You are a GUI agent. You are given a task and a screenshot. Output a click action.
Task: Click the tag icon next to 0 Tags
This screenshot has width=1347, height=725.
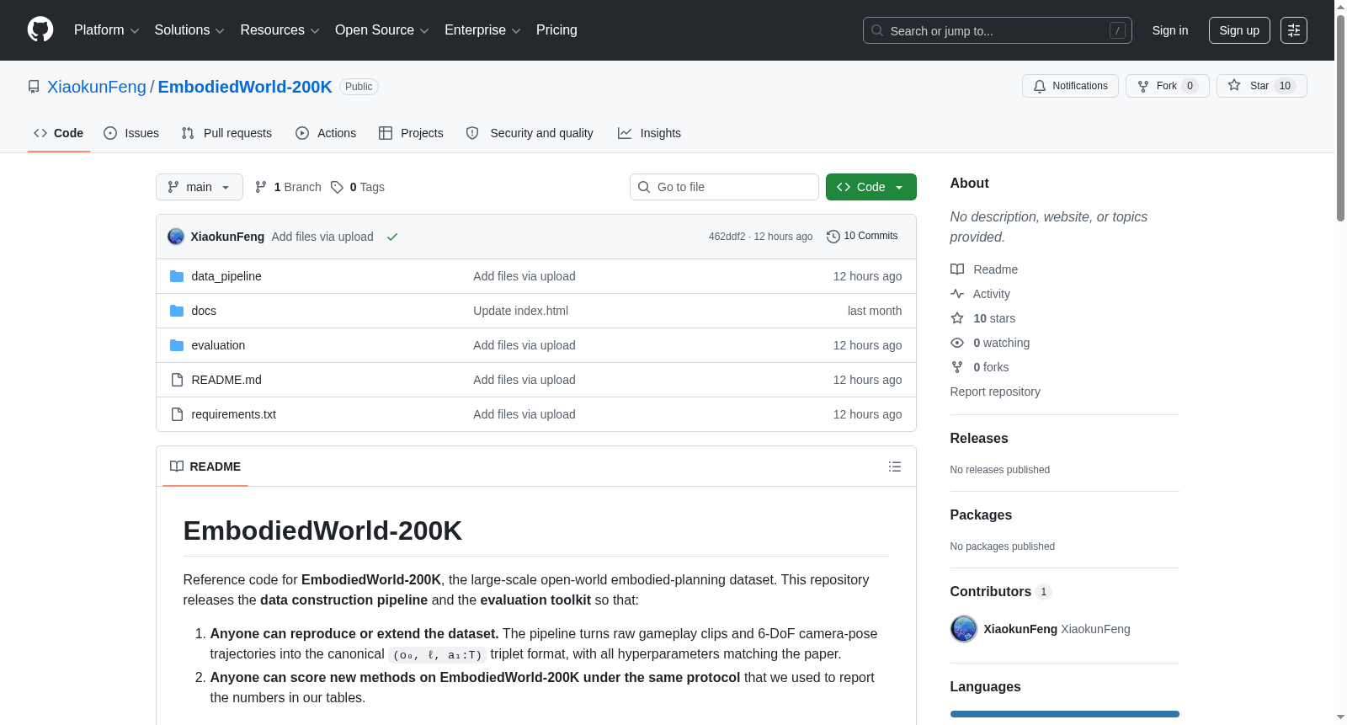click(x=337, y=187)
